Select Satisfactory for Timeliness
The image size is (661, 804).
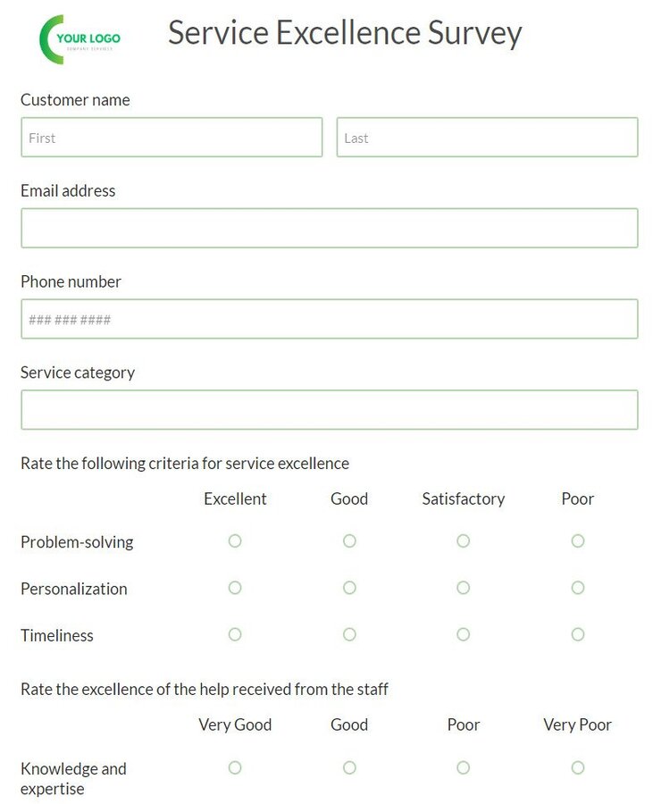(x=464, y=634)
